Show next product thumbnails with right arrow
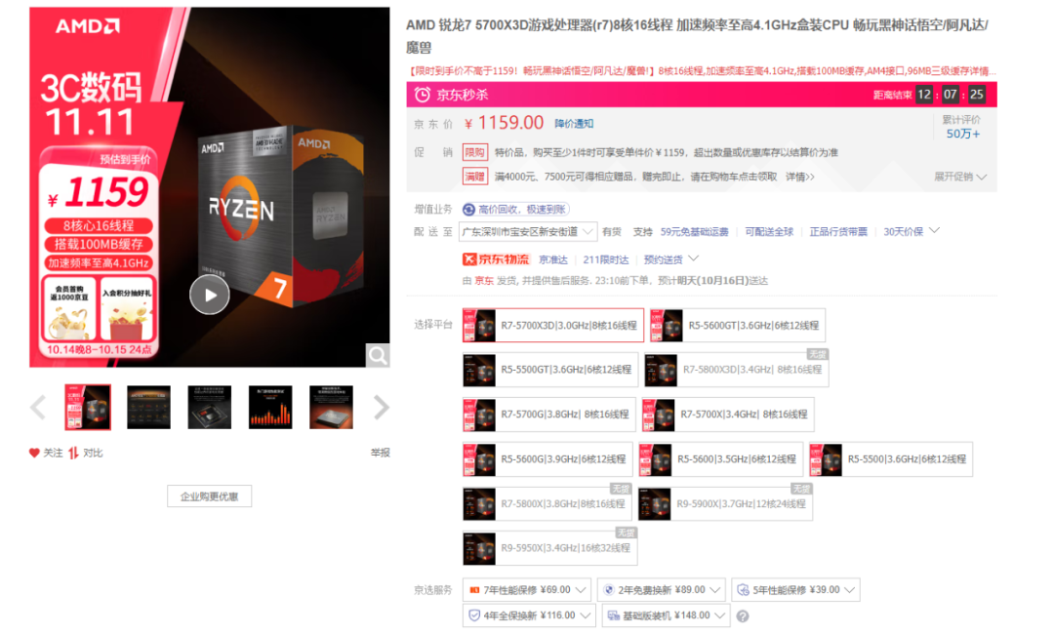The image size is (1054, 634). pos(382,407)
